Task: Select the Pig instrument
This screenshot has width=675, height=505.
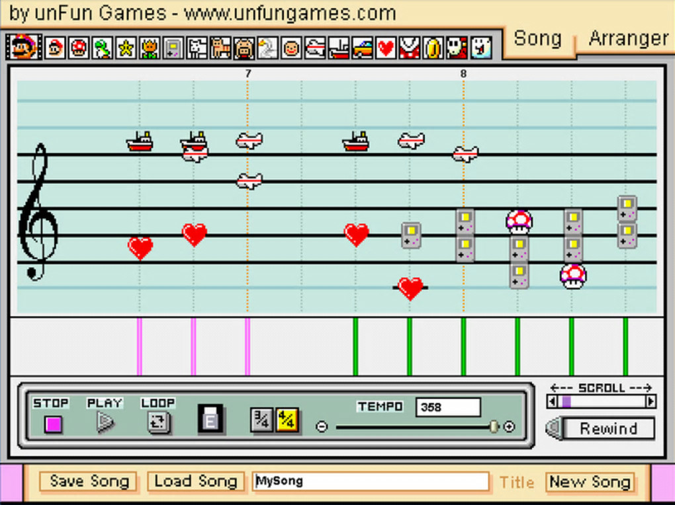Action: tap(244, 48)
